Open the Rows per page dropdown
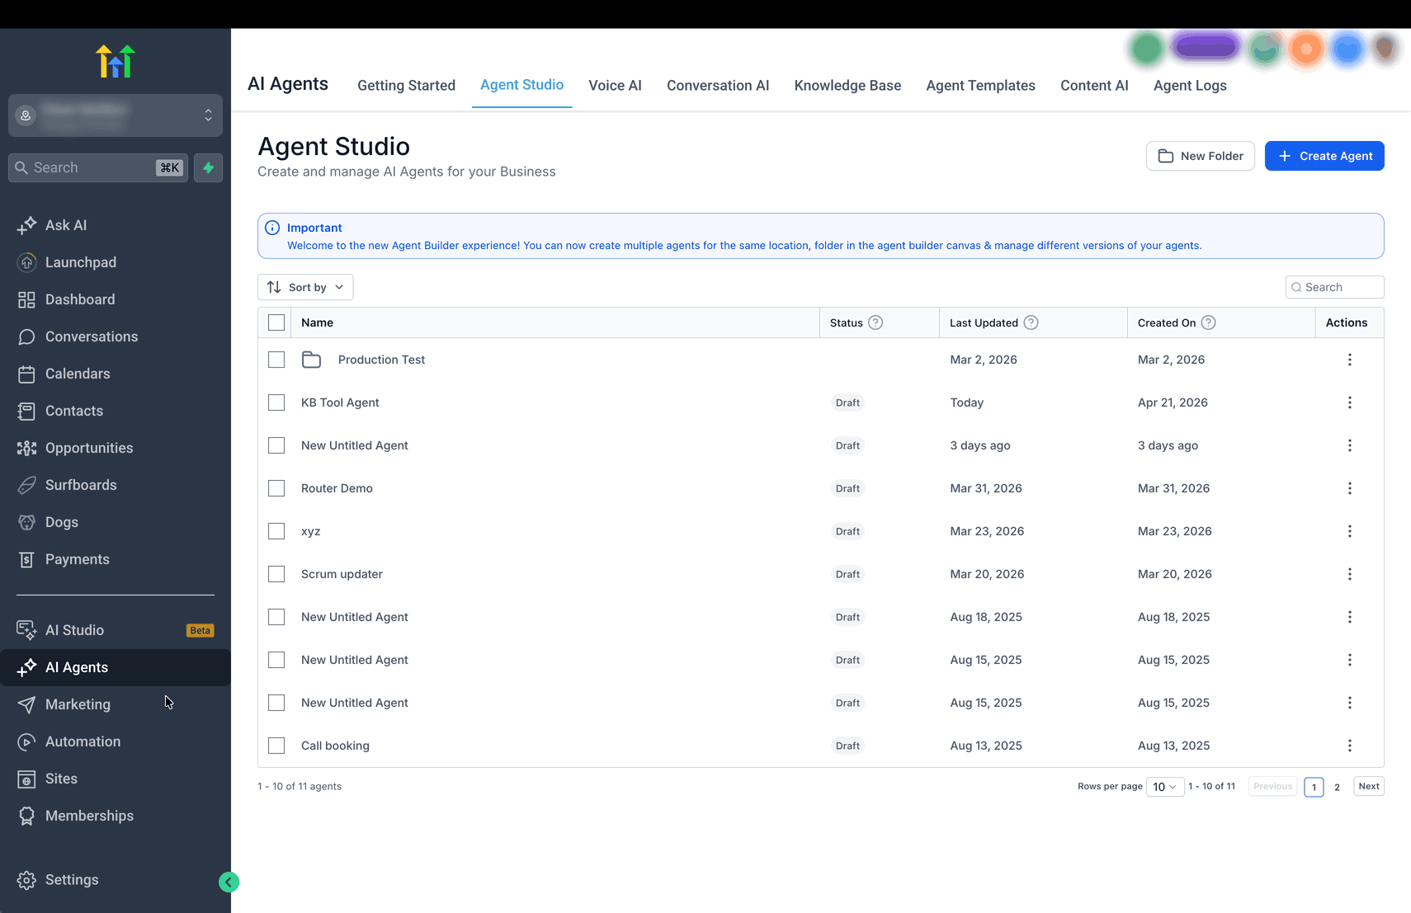 click(x=1165, y=787)
